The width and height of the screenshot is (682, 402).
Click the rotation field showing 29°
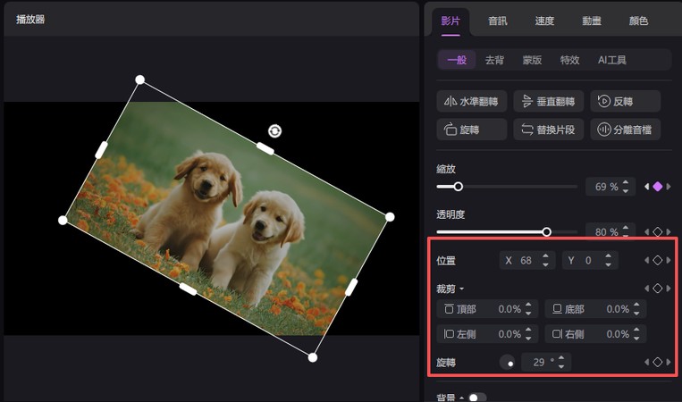coord(546,362)
